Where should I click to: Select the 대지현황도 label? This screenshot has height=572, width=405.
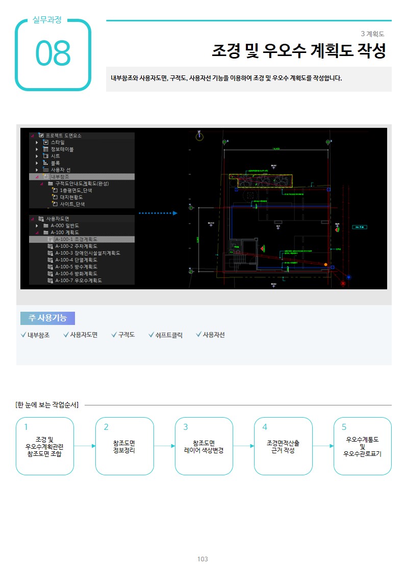[x=71, y=197]
